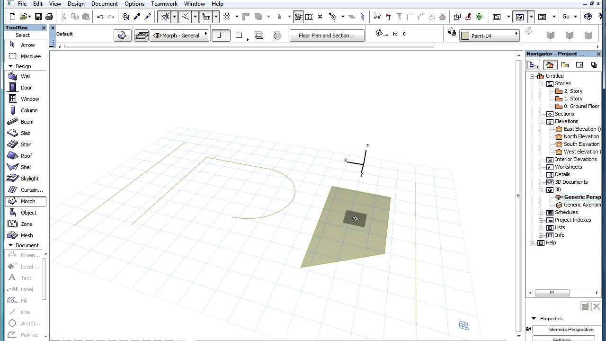Click the Print icon

pyautogui.click(x=49, y=17)
